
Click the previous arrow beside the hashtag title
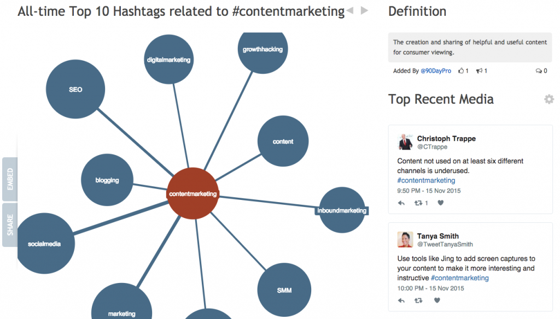click(x=350, y=11)
